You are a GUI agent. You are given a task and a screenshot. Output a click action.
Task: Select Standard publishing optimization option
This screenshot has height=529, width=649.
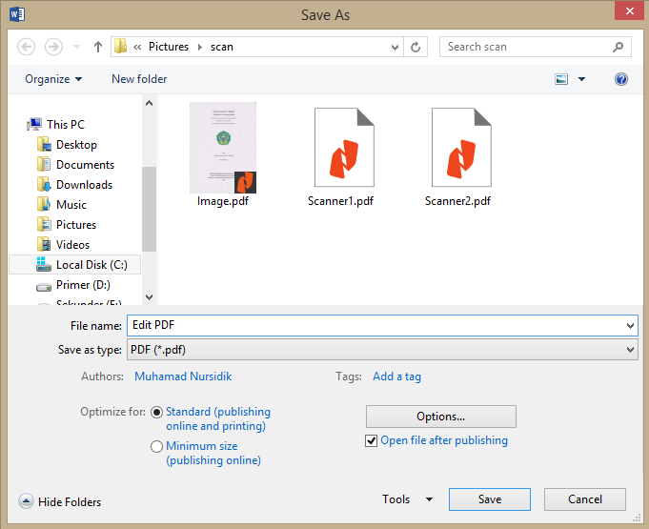tap(157, 412)
